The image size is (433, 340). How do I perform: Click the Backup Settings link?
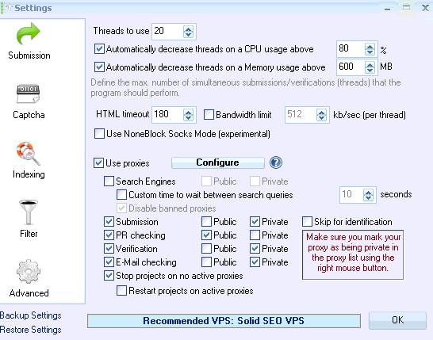pyautogui.click(x=31, y=315)
